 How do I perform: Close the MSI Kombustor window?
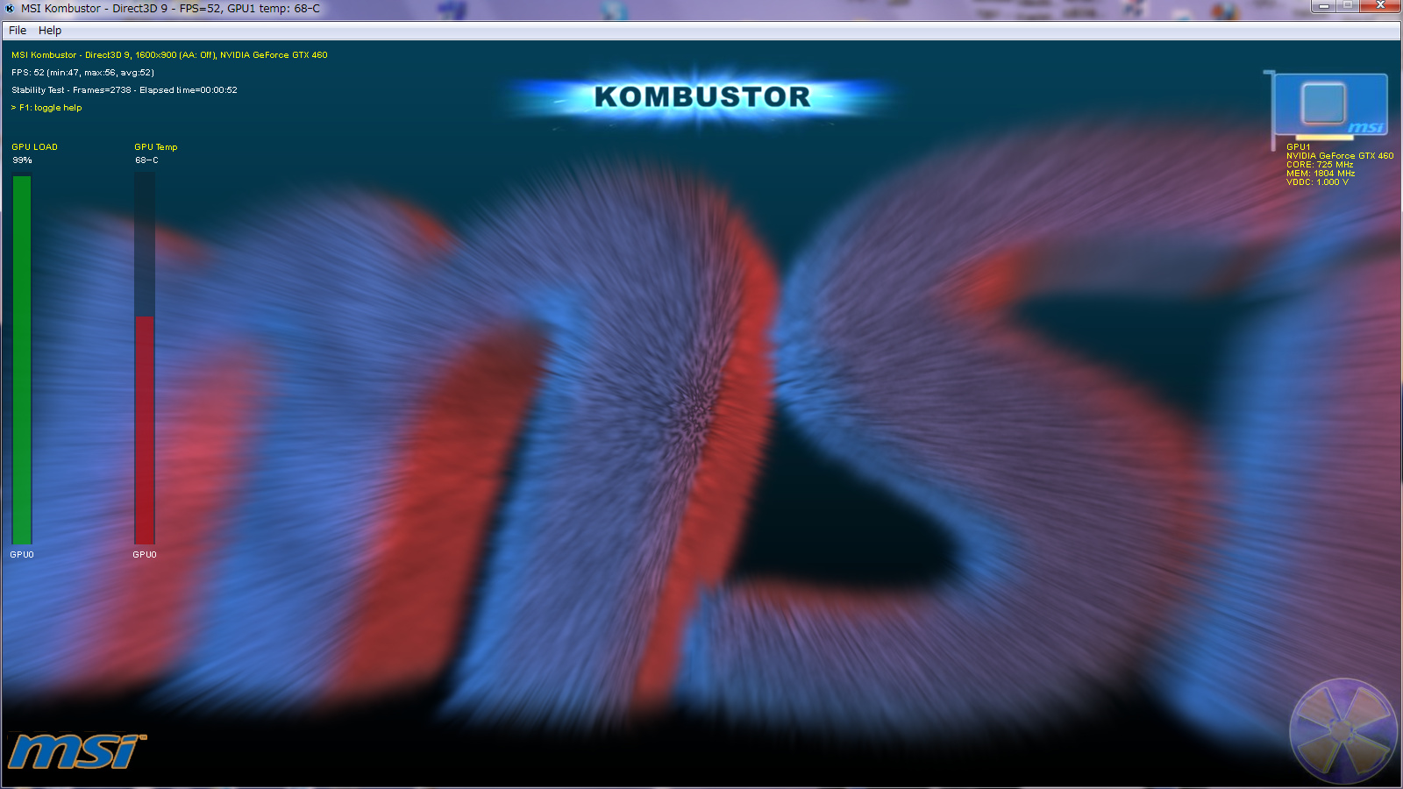coord(1380,6)
